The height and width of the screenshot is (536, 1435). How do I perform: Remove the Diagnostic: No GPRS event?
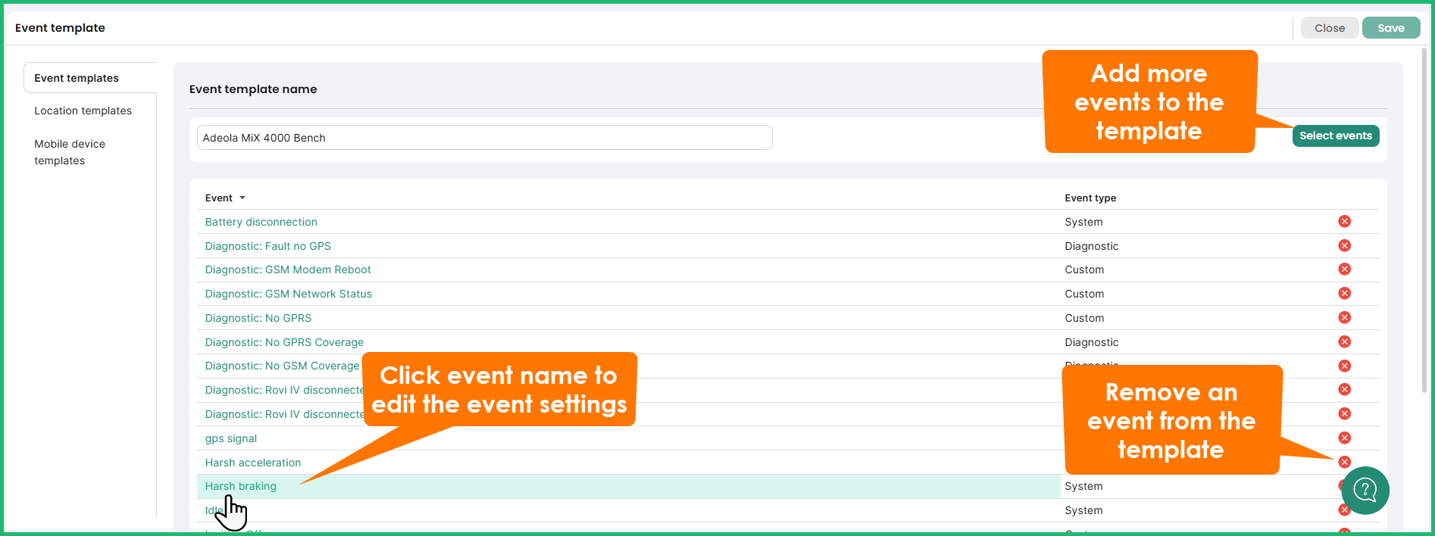pyautogui.click(x=1345, y=317)
